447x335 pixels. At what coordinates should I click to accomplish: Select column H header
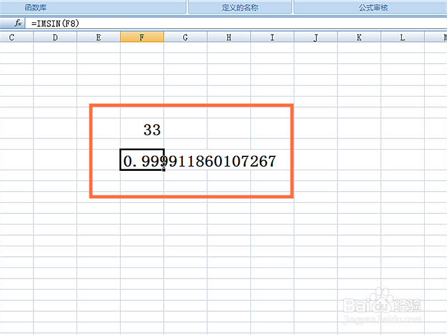click(229, 37)
